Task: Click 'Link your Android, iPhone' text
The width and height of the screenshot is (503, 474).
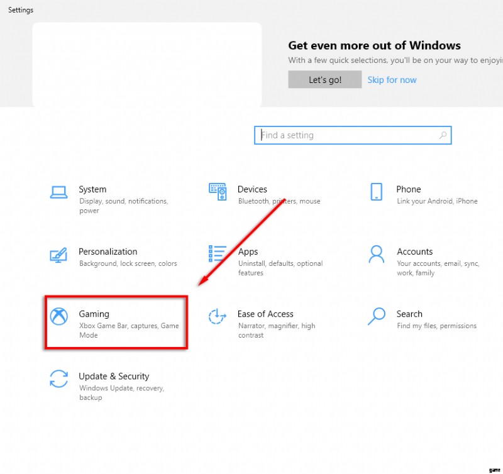Action: (x=437, y=201)
